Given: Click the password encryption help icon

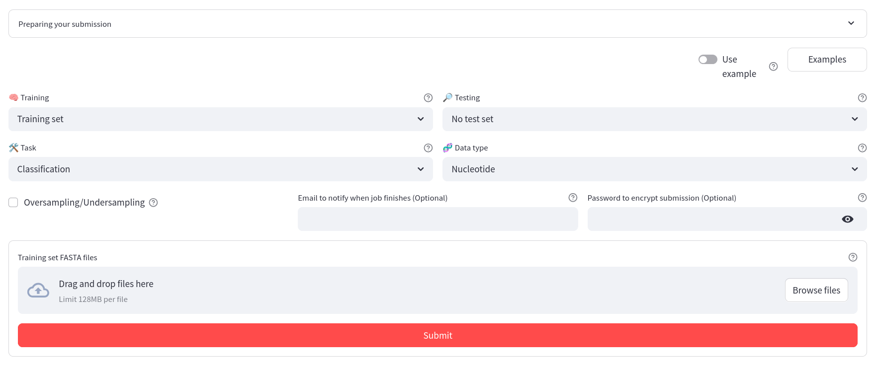Looking at the screenshot, I should 862,198.
